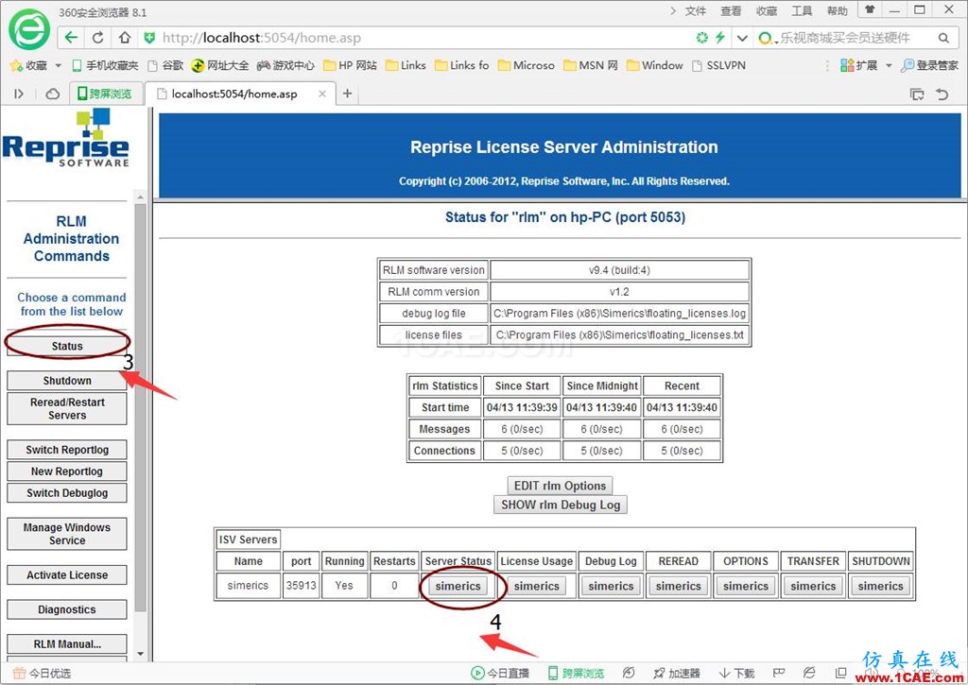Click Switch Debuglog button
This screenshot has height=685, width=968.
[x=67, y=493]
